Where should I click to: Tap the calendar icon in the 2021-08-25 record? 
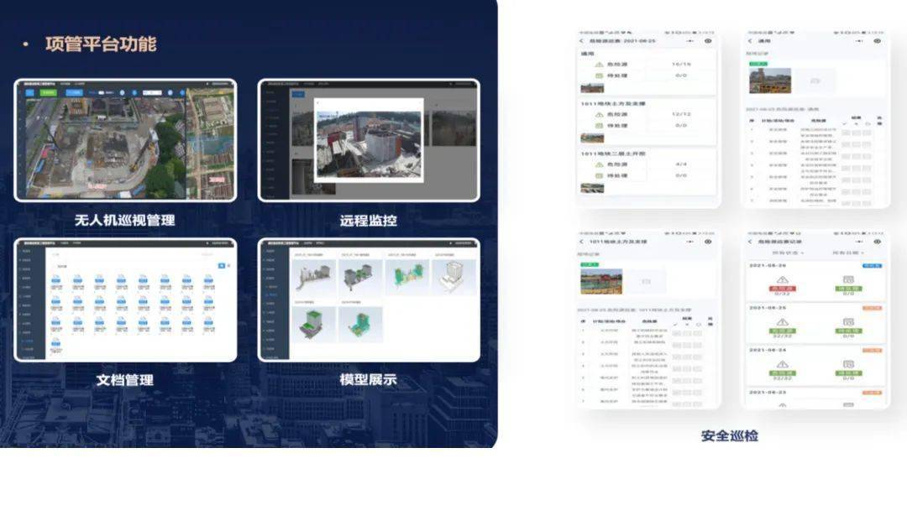pyautogui.click(x=848, y=322)
